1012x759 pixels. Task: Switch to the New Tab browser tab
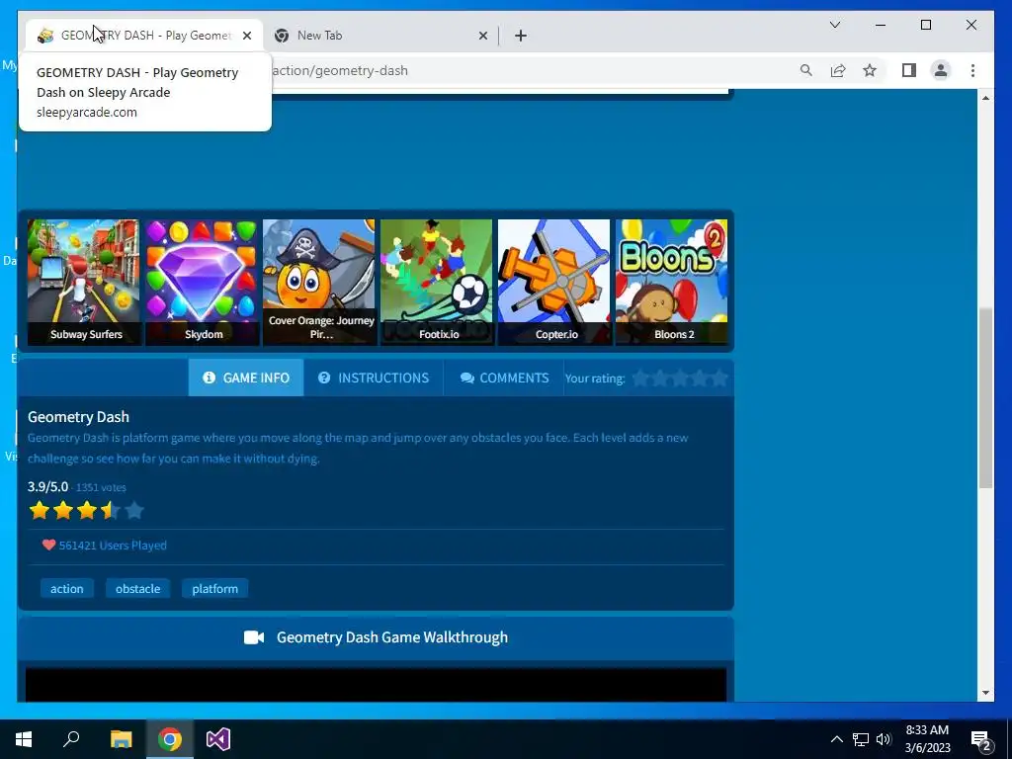380,36
